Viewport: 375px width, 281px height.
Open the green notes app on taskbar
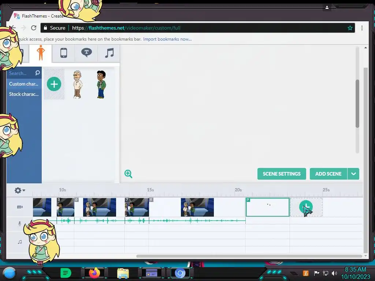click(x=66, y=273)
